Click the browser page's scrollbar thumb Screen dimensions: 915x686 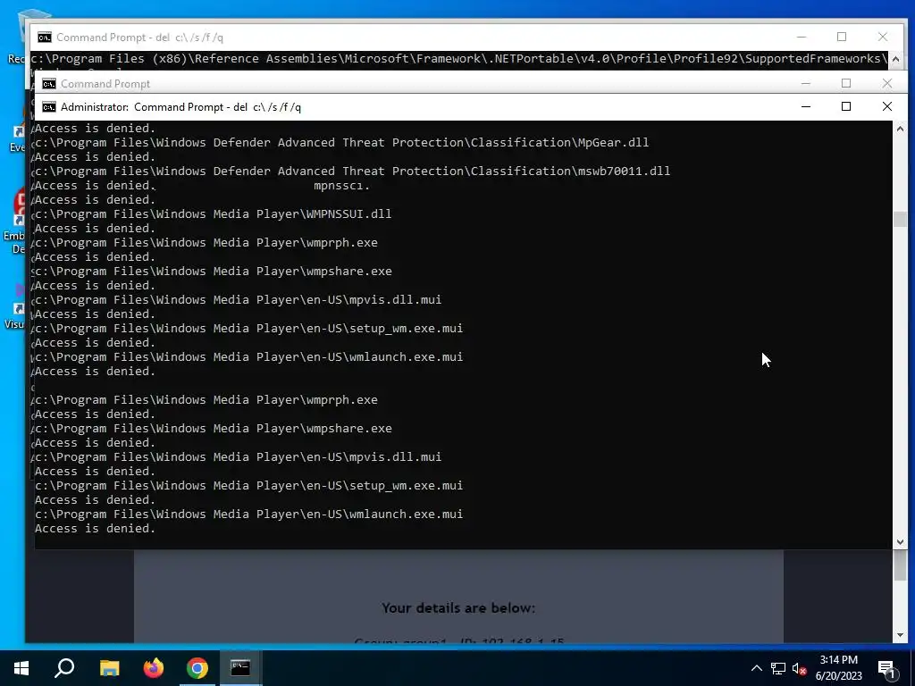(900, 565)
